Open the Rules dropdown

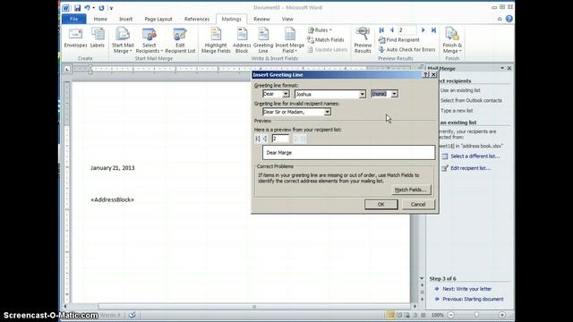pyautogui.click(x=320, y=30)
